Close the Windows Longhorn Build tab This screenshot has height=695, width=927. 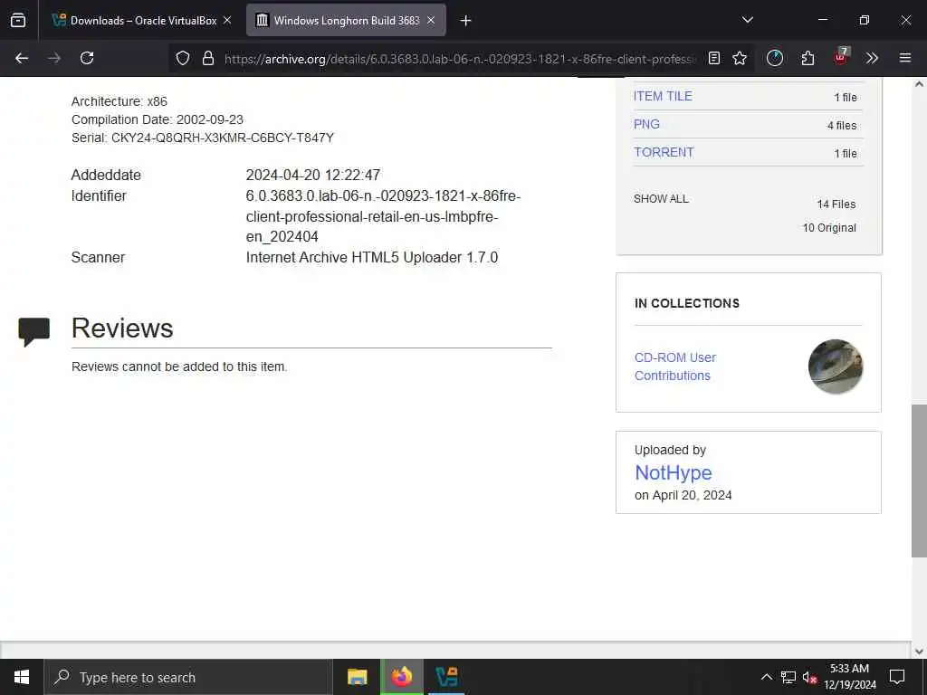[x=431, y=20]
